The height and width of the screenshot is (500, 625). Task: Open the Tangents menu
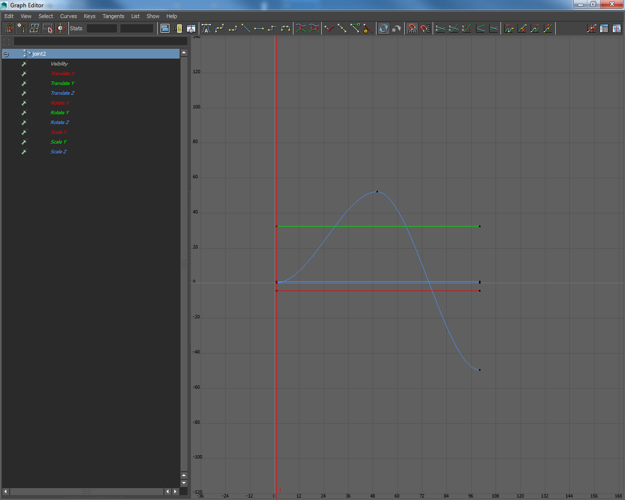(x=113, y=16)
